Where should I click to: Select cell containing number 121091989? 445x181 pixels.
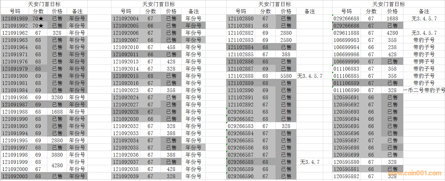click(15, 19)
